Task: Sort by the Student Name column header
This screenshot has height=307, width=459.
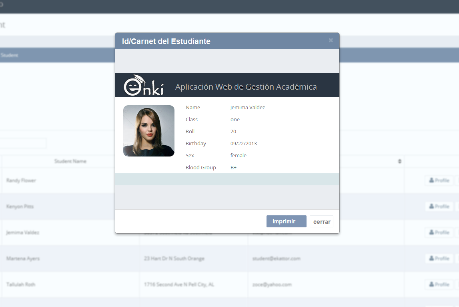Action: point(70,161)
